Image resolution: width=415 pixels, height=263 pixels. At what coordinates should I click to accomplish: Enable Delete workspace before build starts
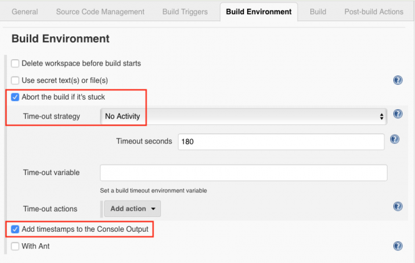[15, 63]
